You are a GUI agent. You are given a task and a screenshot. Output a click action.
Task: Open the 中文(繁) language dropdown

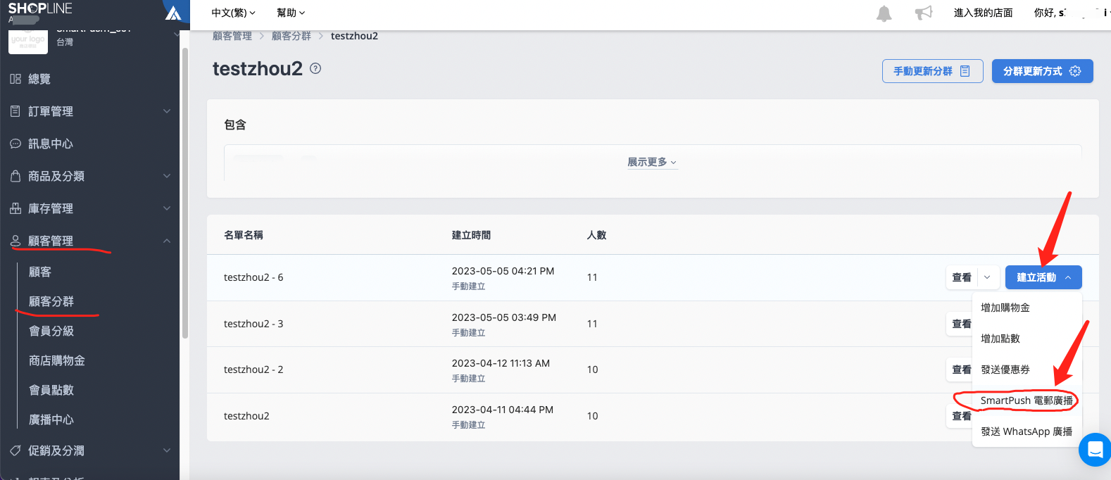(x=233, y=13)
